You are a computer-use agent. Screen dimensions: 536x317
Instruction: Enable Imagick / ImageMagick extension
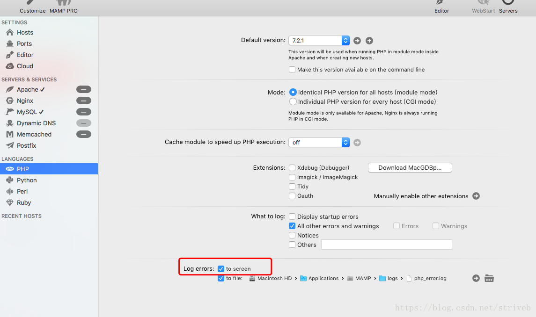pos(292,177)
